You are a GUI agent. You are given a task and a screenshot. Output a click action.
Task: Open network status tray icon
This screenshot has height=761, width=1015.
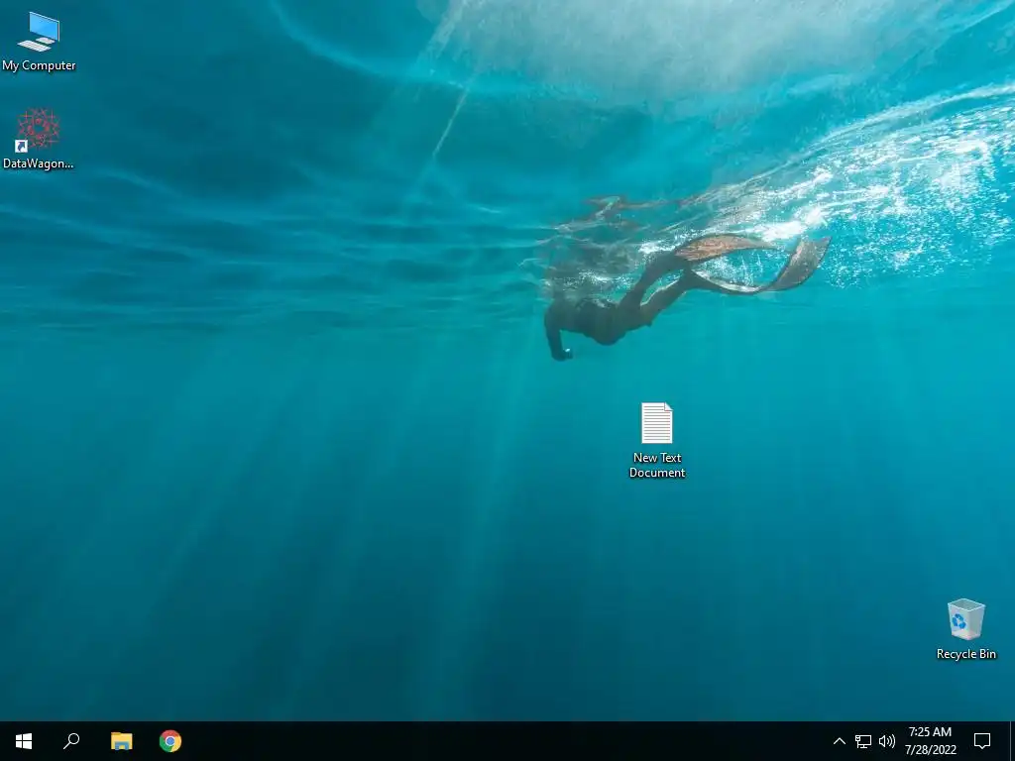(x=863, y=741)
